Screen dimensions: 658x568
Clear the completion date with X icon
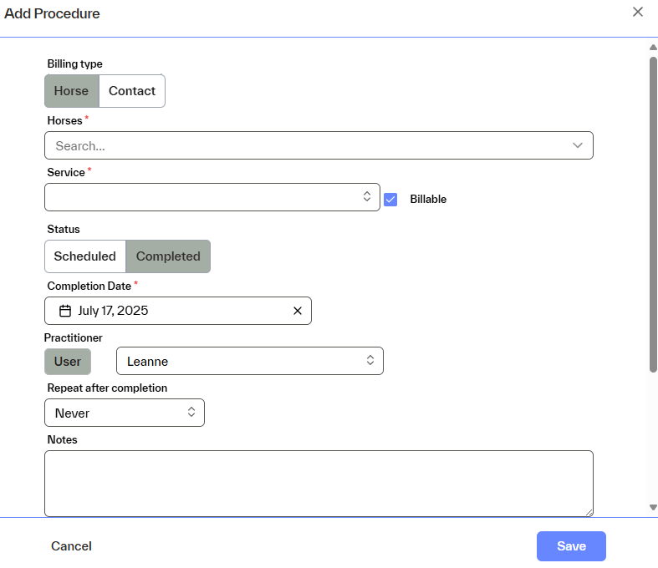[x=298, y=311]
